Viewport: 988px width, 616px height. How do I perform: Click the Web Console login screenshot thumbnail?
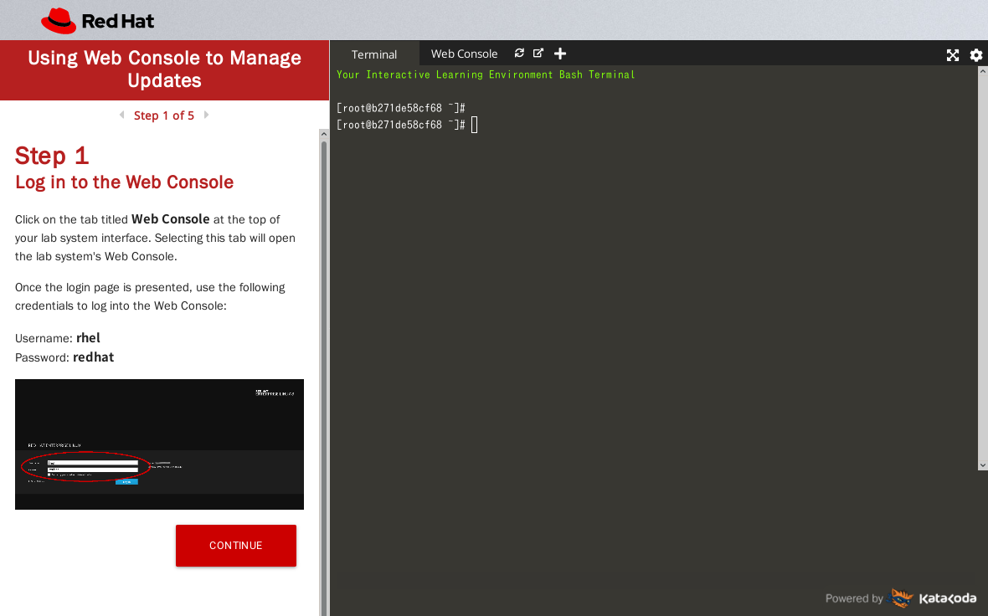coord(159,444)
